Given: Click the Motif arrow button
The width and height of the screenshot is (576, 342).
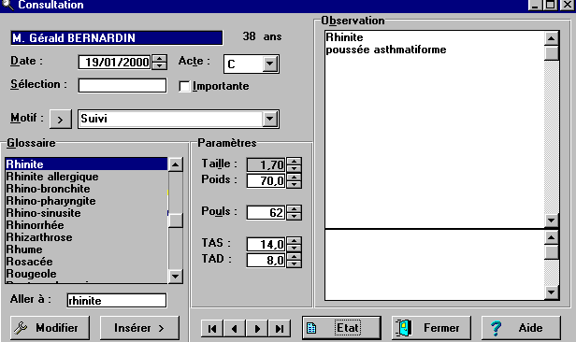Looking at the screenshot, I should coord(60,120).
